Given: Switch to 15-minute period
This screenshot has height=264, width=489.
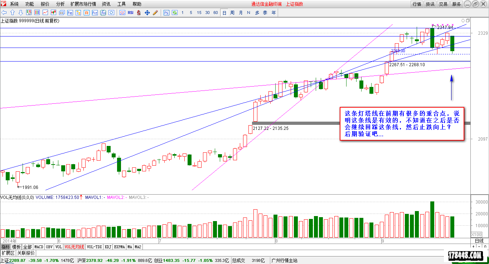Looking at the screenshot, I should pos(199,13).
